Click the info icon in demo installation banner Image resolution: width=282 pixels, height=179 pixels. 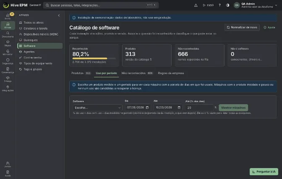tap(74, 18)
